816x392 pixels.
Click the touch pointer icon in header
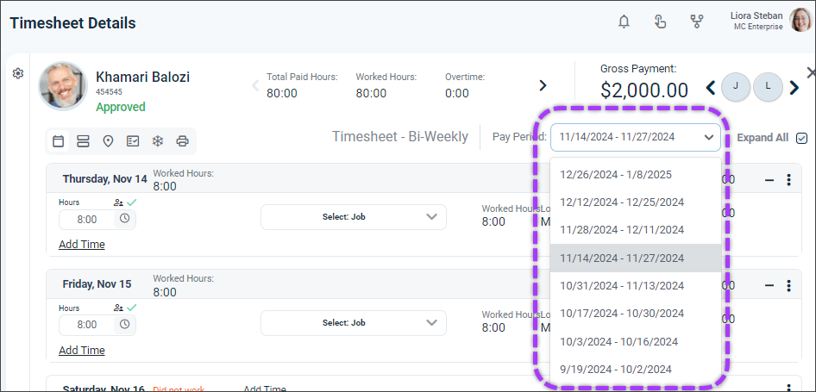click(x=660, y=22)
